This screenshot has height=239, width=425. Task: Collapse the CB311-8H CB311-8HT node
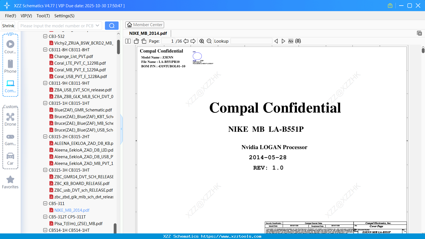coord(45,50)
